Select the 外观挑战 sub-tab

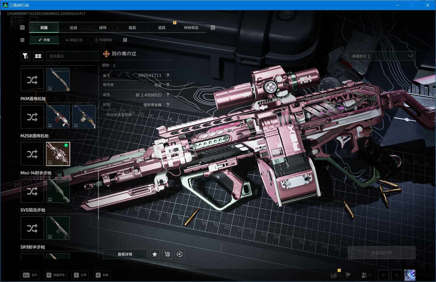tap(103, 40)
